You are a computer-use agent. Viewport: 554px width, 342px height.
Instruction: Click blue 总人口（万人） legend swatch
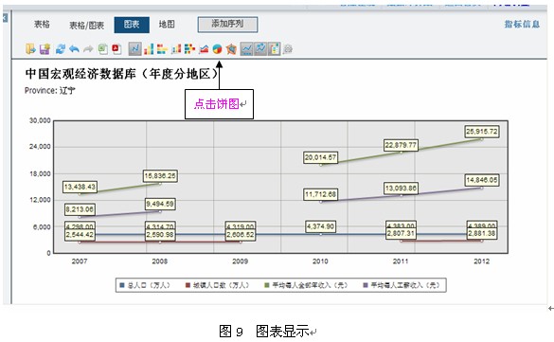pos(122,285)
